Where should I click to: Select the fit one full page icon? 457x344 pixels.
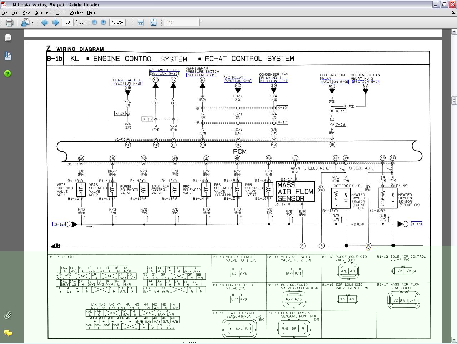[x=153, y=22]
